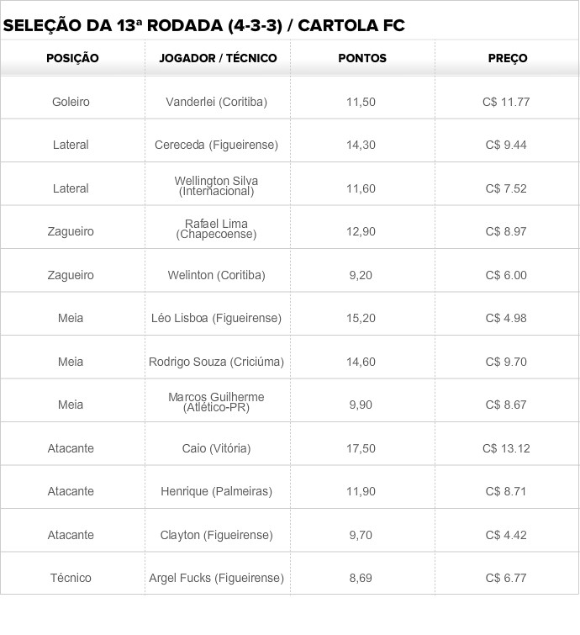Select the PREÇO column header
The height and width of the screenshot is (635, 580).
coord(507,59)
